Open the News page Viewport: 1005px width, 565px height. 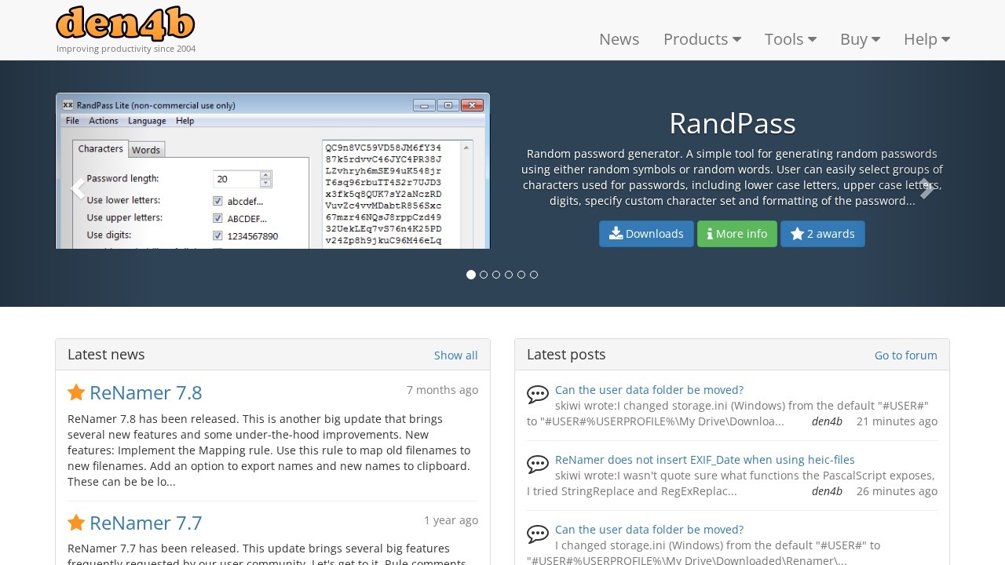(x=619, y=39)
